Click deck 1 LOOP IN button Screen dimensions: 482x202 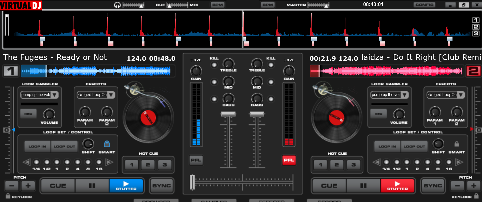[x=37, y=147]
